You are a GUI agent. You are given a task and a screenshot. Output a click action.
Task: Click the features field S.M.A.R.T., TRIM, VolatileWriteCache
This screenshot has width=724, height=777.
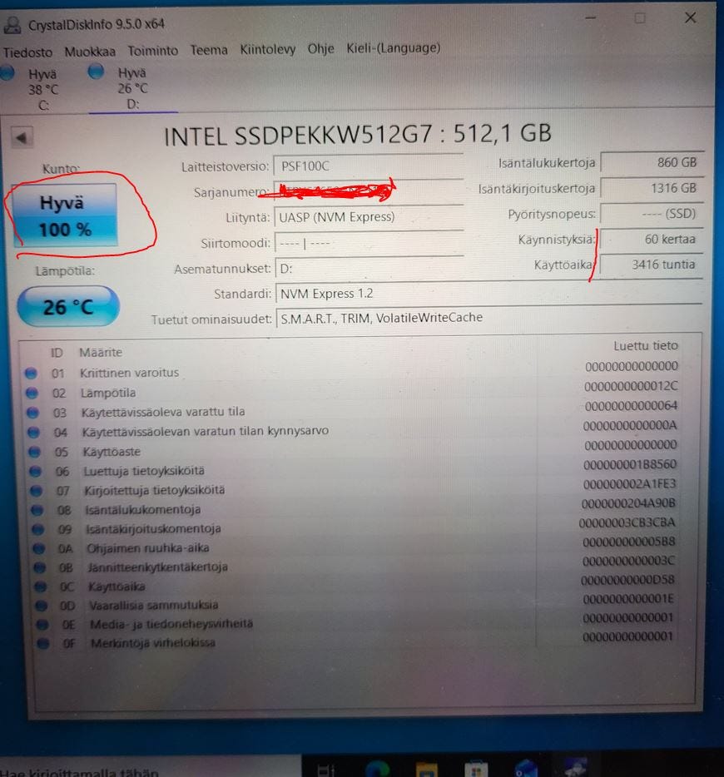point(488,318)
